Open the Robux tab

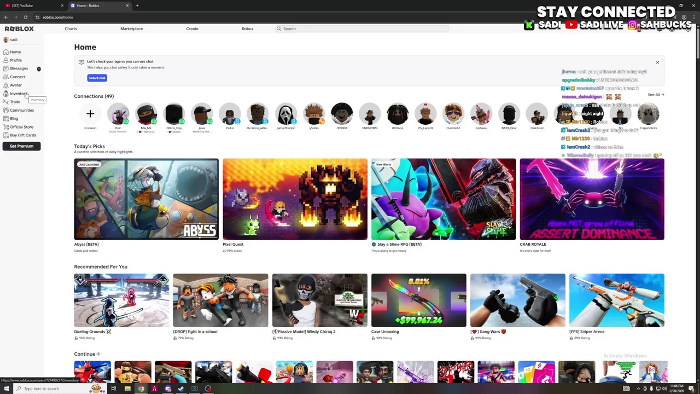pos(247,28)
